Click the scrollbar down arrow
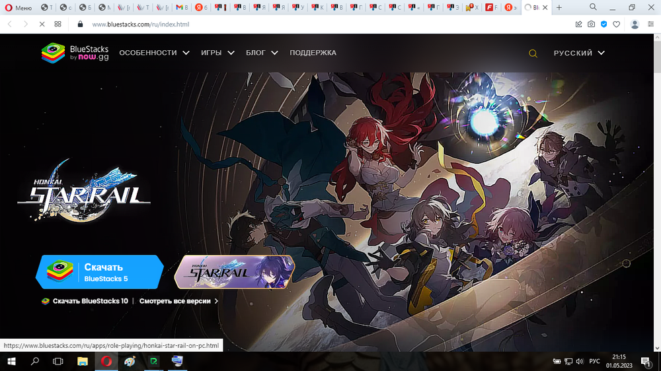The image size is (661, 371). (x=657, y=349)
